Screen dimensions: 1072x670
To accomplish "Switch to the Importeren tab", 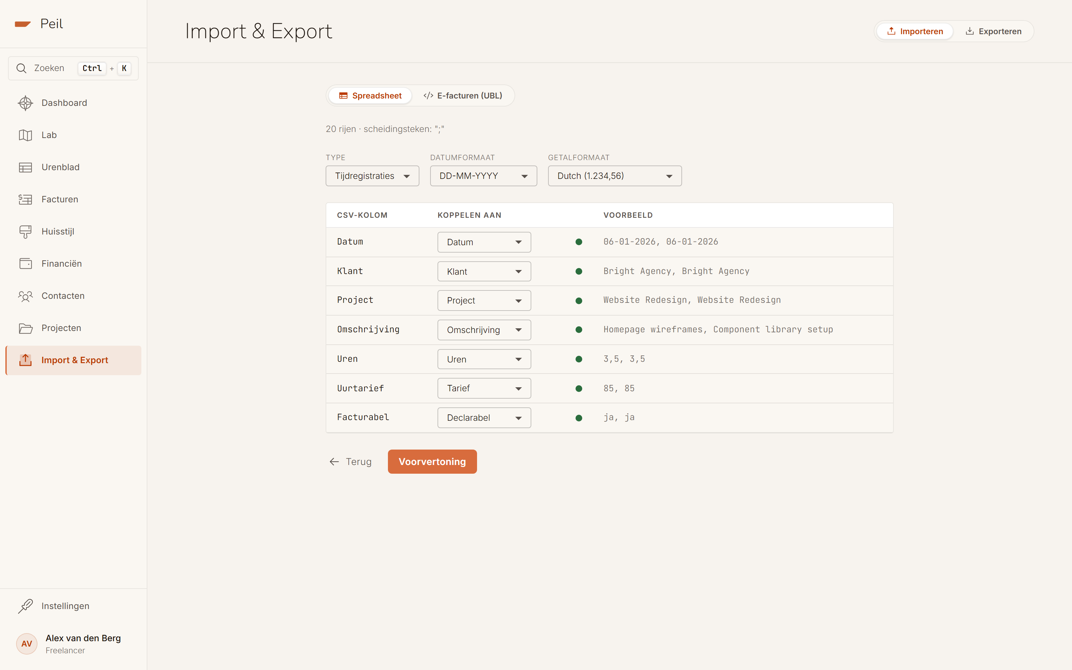I will coord(915,31).
